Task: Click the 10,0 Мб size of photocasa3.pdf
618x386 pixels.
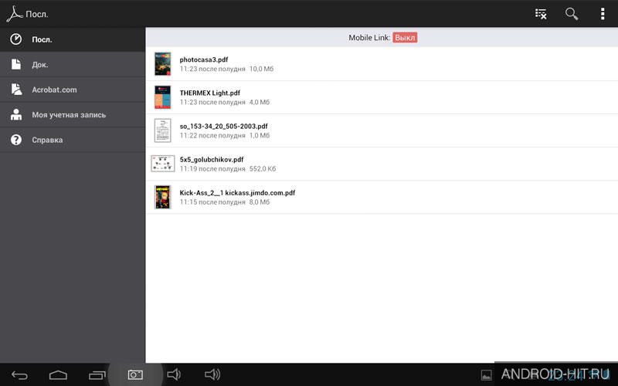Action: click(261, 69)
